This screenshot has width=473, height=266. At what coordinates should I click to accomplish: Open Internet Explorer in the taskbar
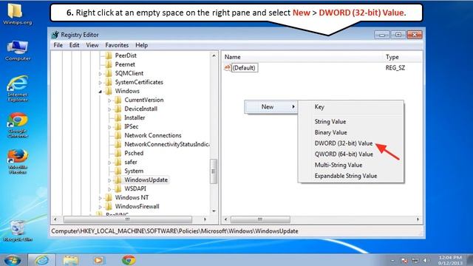click(41, 260)
